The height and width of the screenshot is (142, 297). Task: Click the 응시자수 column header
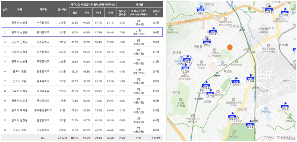(62, 9)
